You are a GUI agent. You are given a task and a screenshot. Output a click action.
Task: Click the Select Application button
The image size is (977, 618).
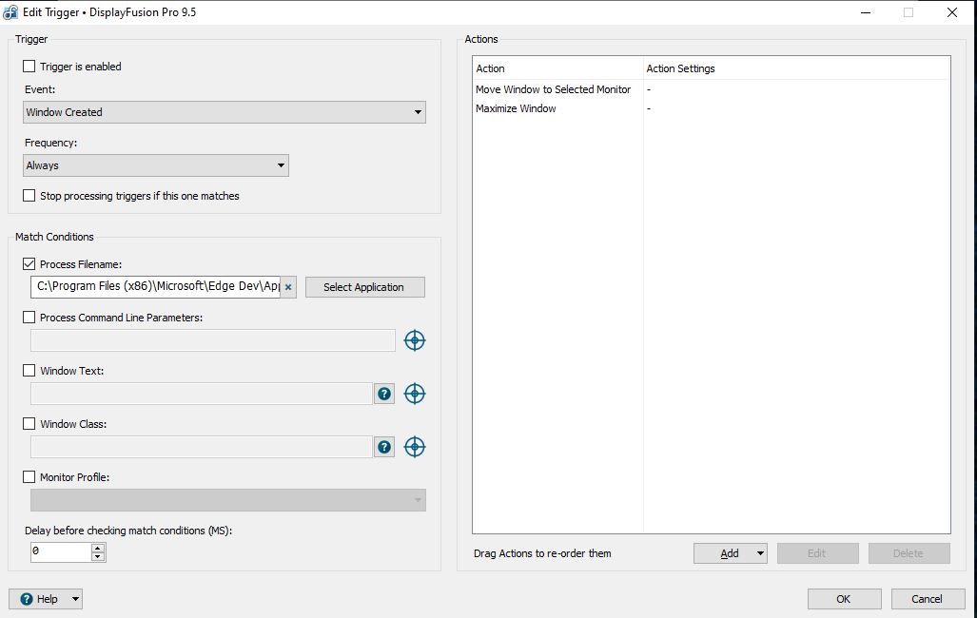coord(364,287)
